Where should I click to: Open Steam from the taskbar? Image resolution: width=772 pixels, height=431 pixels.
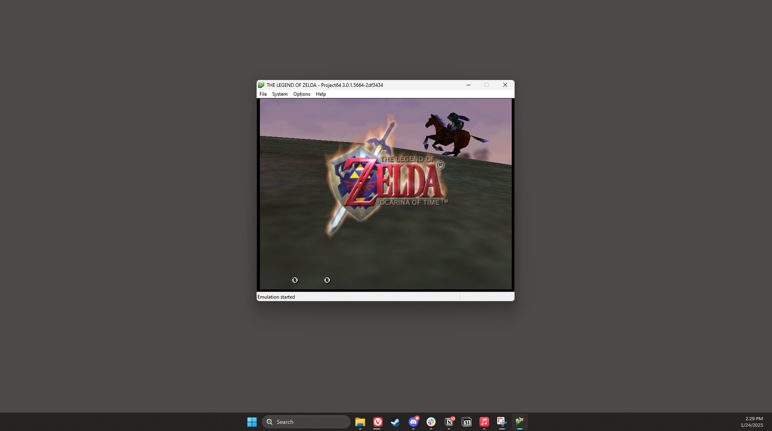pyautogui.click(x=395, y=422)
